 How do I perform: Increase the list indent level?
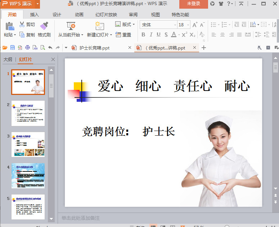coord(244,25)
